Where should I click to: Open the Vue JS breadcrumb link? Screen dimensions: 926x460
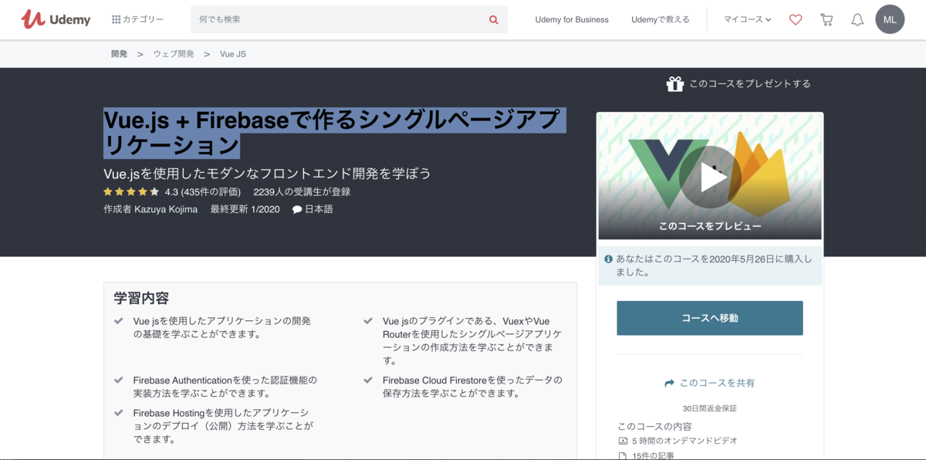[231, 53]
